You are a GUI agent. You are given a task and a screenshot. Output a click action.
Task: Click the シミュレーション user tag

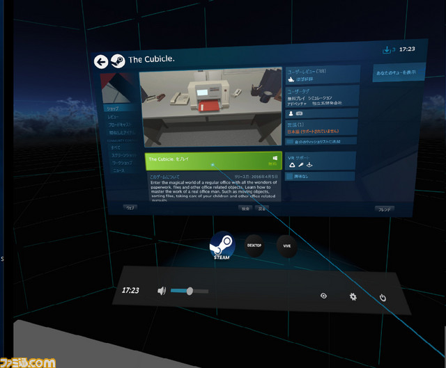pos(320,98)
